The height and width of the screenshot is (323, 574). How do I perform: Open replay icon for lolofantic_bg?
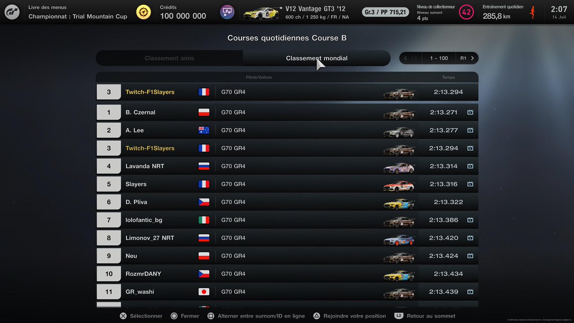470,220
